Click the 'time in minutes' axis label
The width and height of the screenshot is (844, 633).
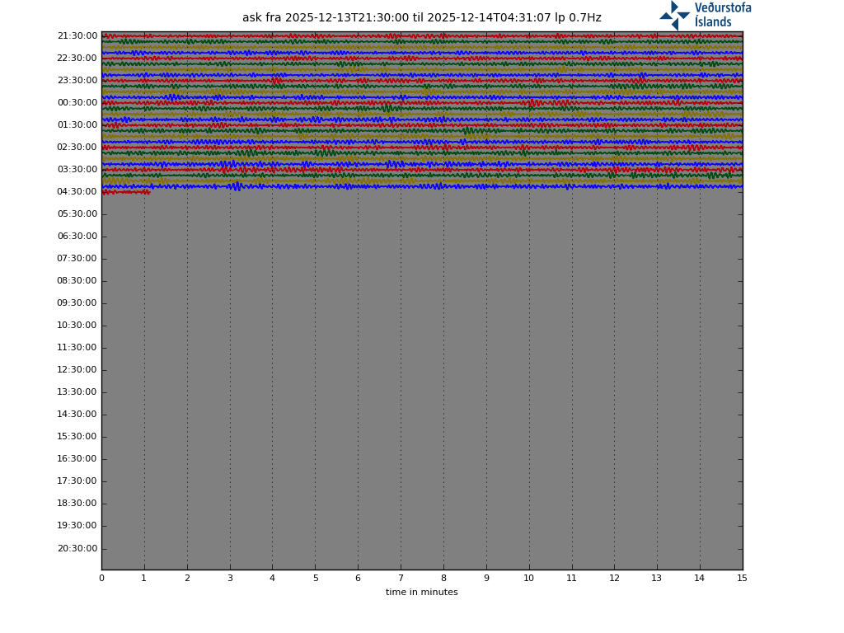pyautogui.click(x=421, y=592)
